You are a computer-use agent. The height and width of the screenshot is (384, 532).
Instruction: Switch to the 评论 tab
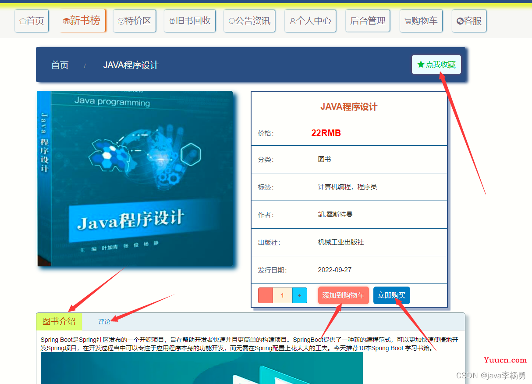[x=104, y=322]
